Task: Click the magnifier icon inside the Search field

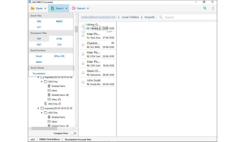Action: point(161,17)
